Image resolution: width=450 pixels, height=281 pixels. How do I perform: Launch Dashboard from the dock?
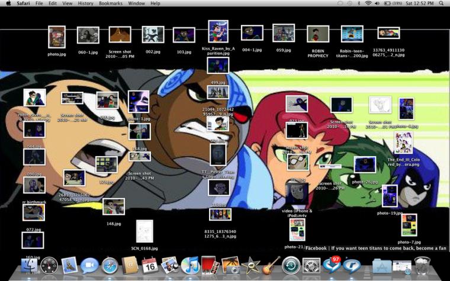(49, 266)
